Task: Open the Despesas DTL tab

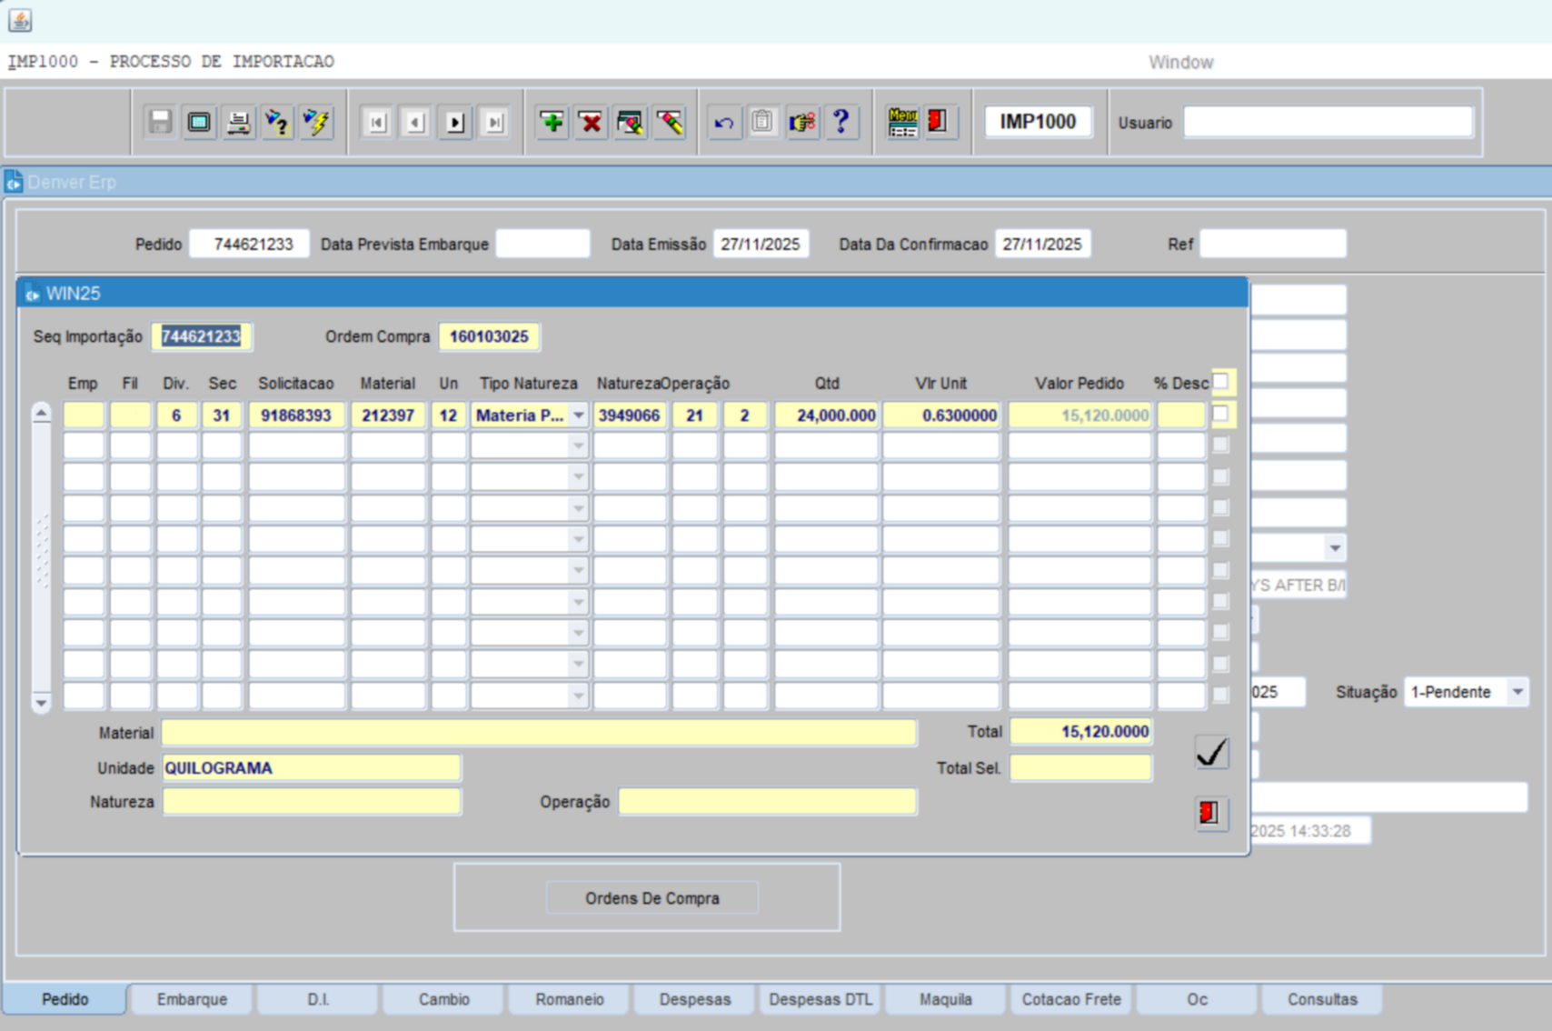Action: pyautogui.click(x=820, y=999)
